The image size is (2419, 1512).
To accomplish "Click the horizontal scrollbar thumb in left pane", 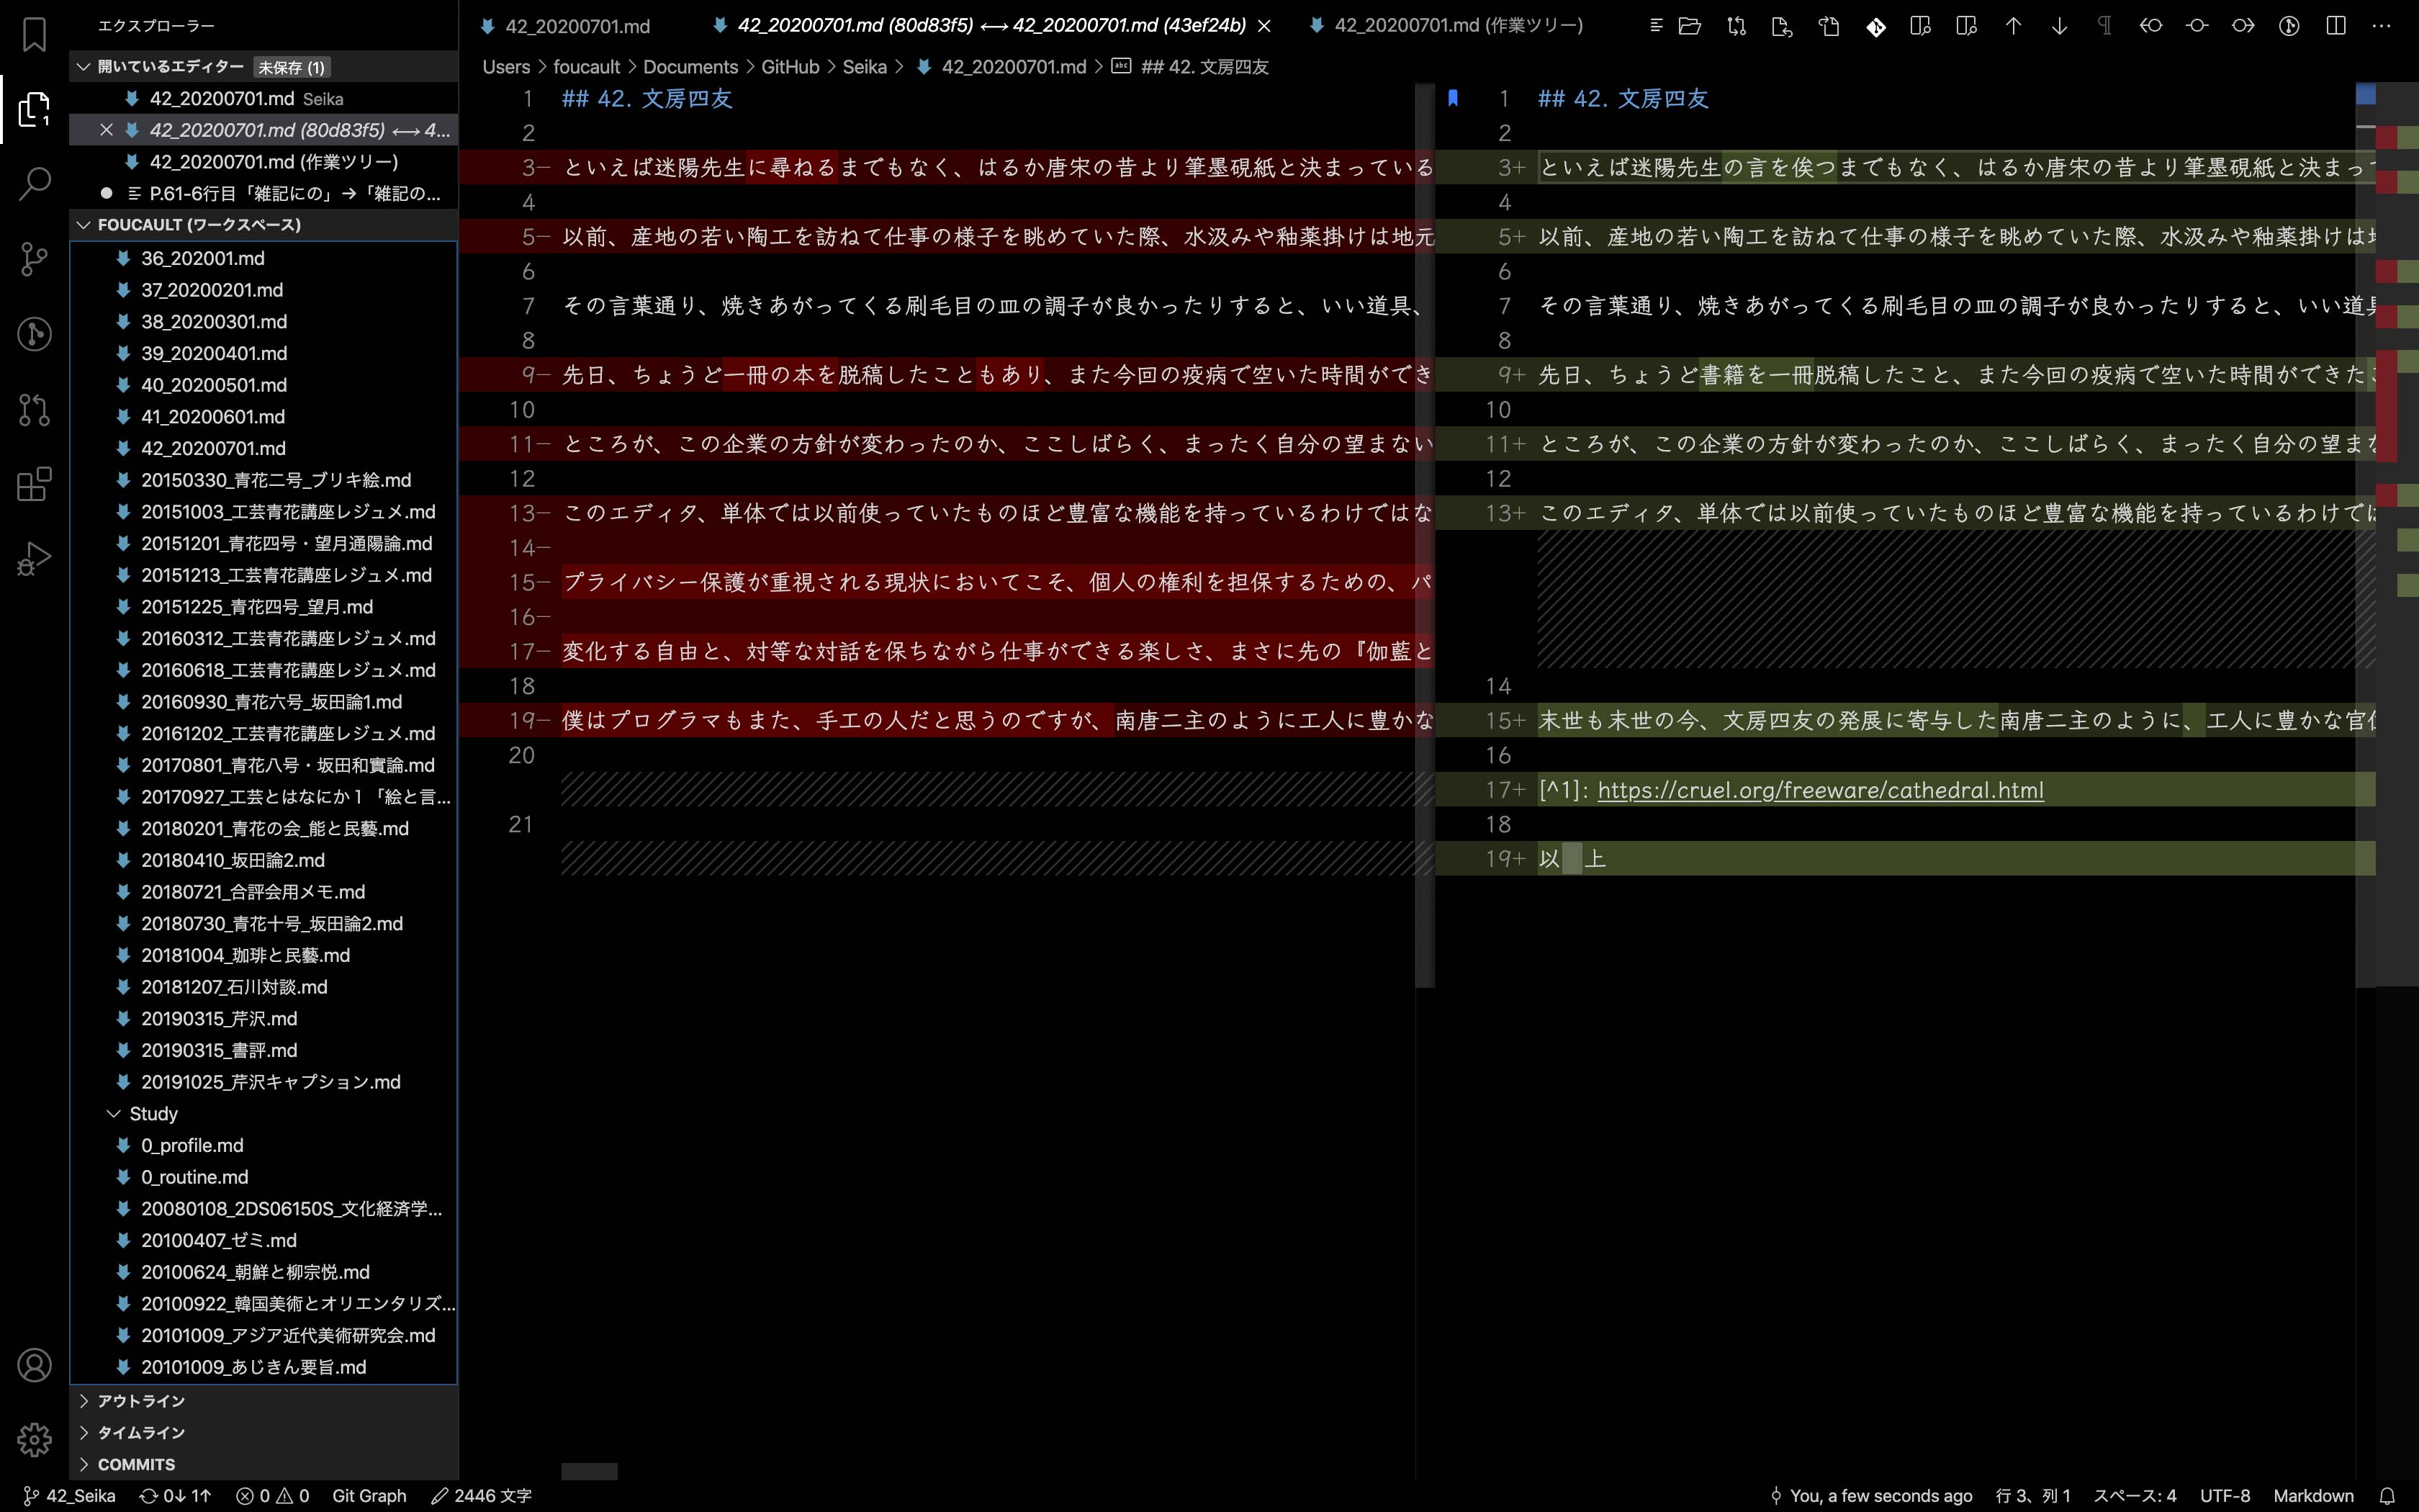I will tap(589, 1471).
